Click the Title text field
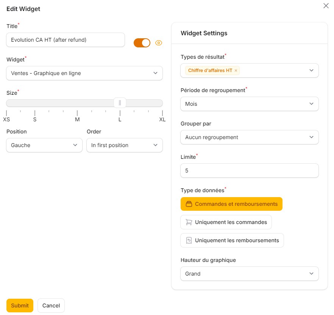Image resolution: width=334 pixels, height=315 pixels. tap(66, 40)
